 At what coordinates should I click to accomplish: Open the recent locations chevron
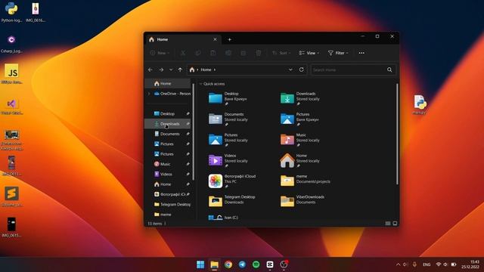[171, 70]
